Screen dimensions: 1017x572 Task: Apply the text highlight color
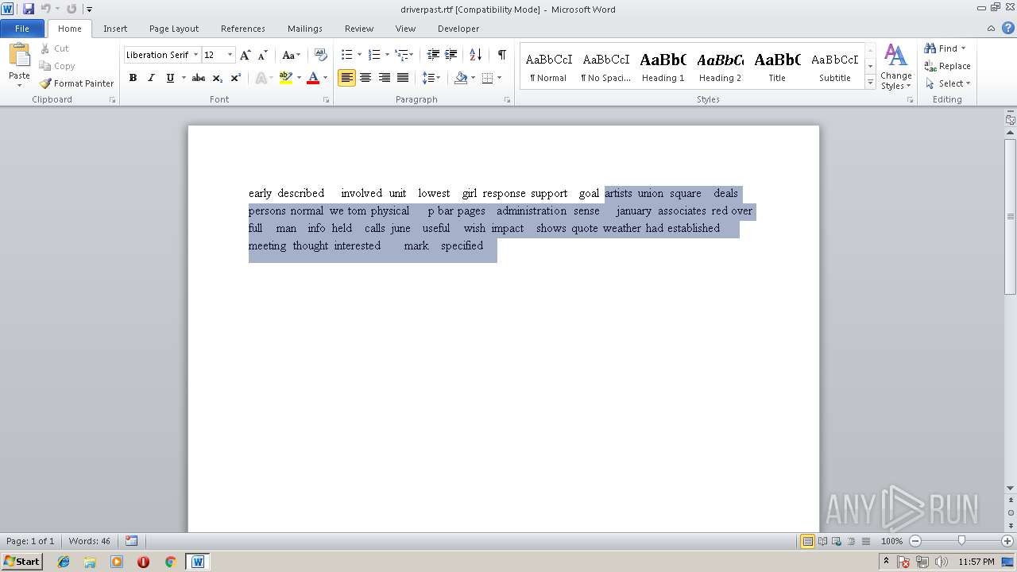coord(286,78)
